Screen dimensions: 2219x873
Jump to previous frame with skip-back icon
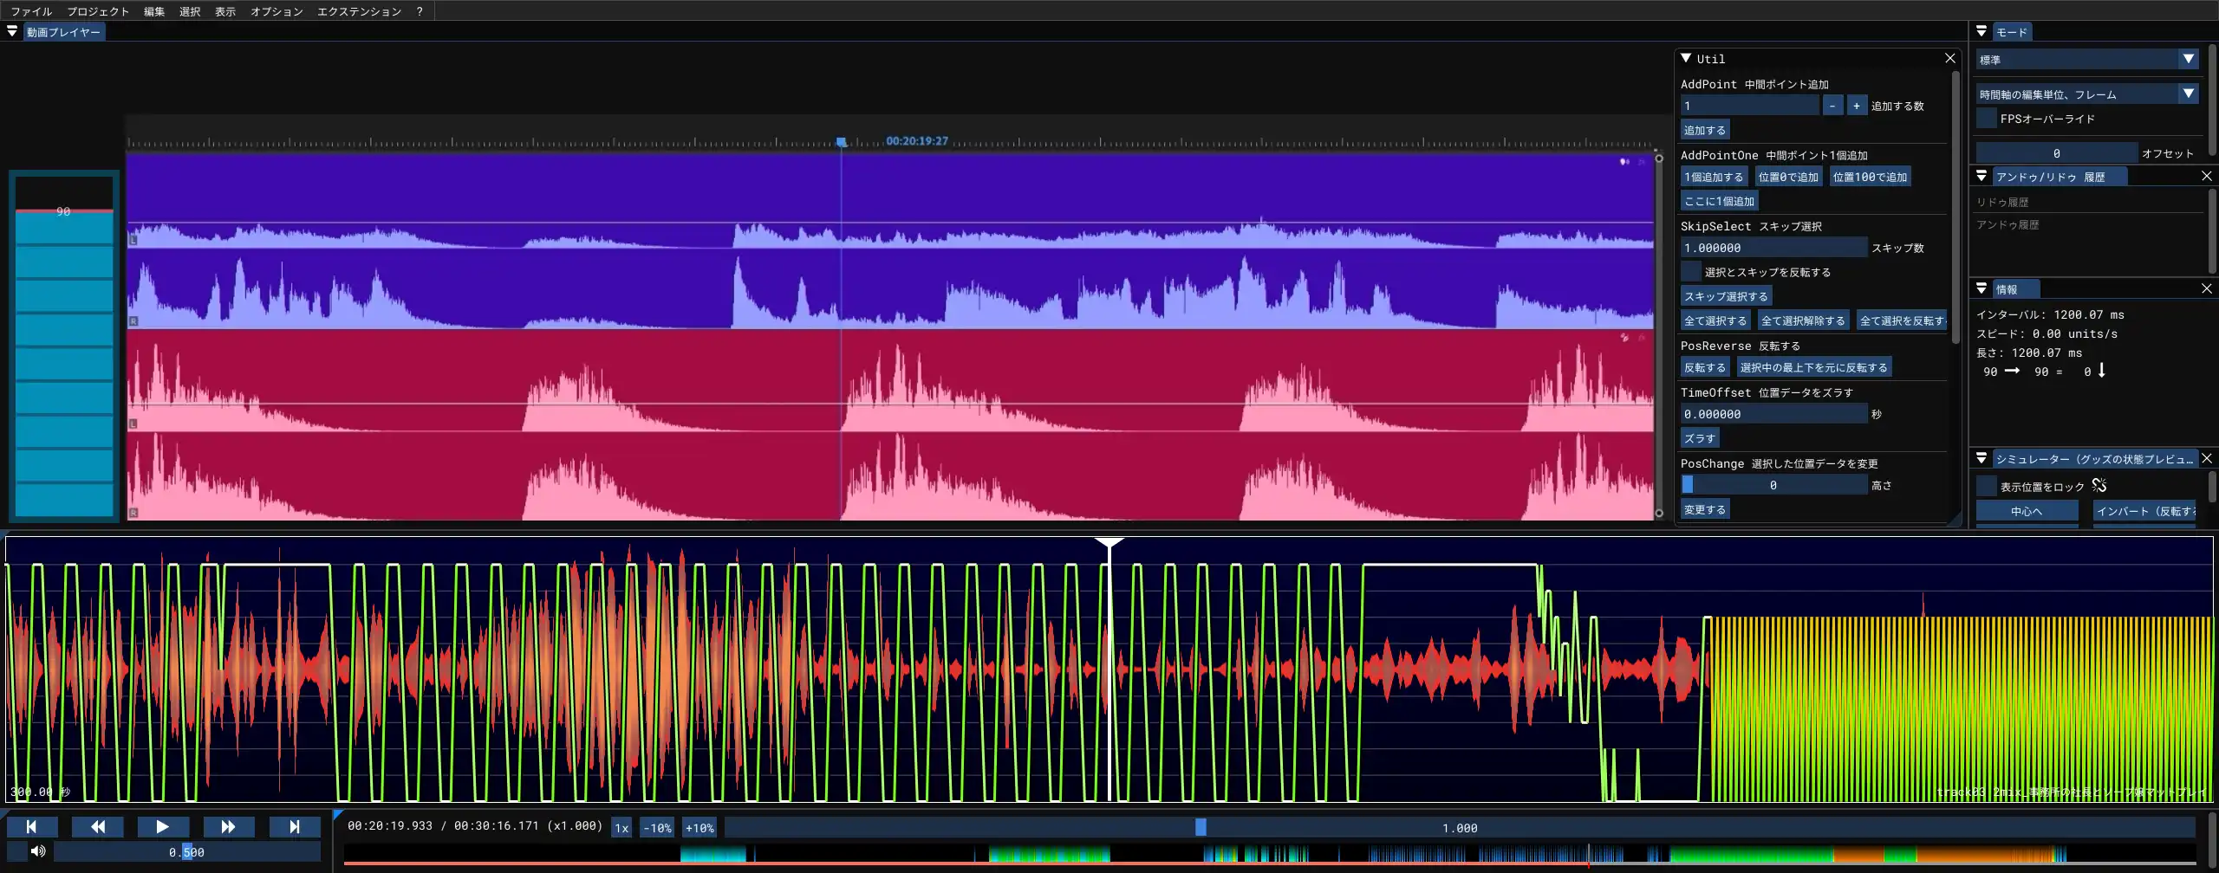[x=32, y=827]
